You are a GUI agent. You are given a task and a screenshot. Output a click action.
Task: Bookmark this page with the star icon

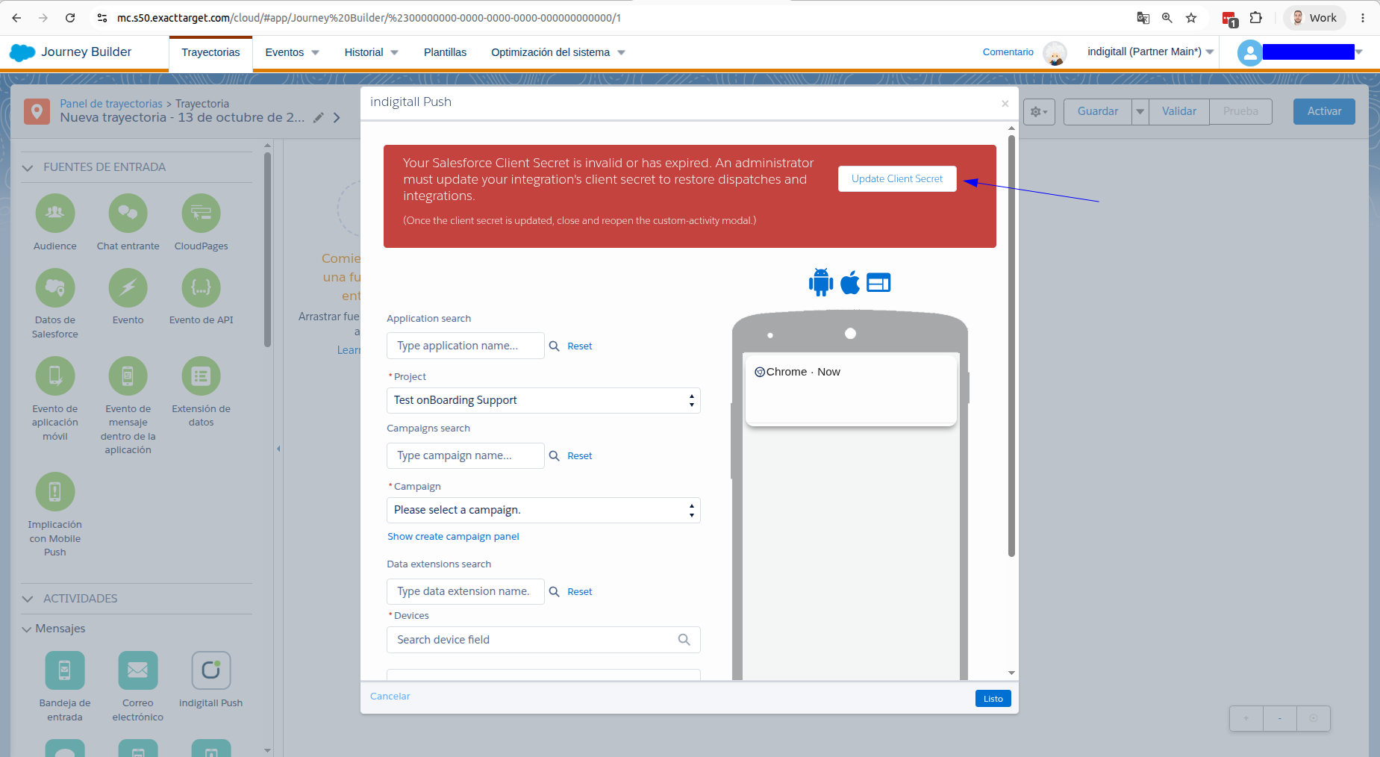tap(1191, 18)
